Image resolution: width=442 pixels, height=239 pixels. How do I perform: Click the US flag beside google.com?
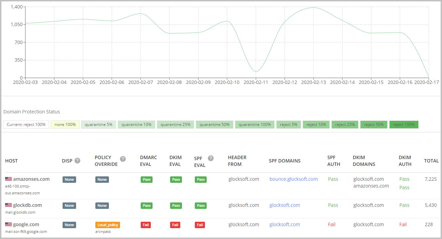[x=8, y=224]
